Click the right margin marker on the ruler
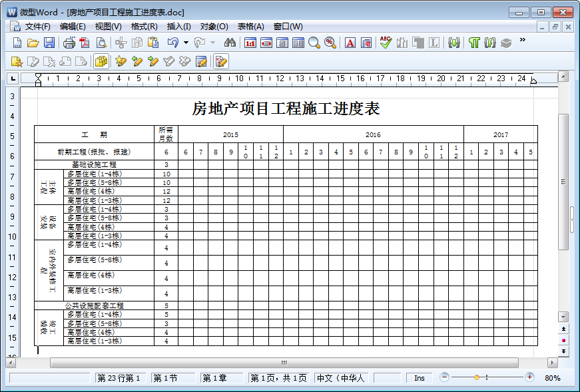Image resolution: width=580 pixels, height=392 pixels. 533,81
